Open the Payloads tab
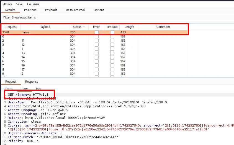234x145 pixels. click(x=51, y=10)
